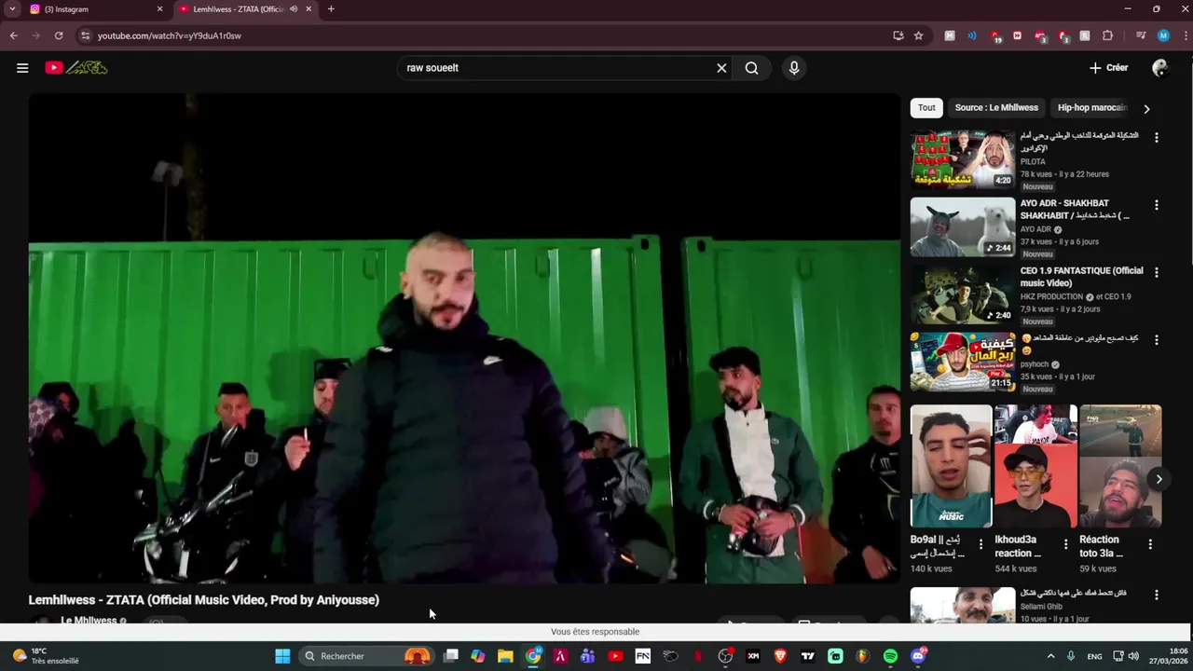Open options menu for Sellami Ghib video
1193x671 pixels.
pyautogui.click(x=1157, y=595)
